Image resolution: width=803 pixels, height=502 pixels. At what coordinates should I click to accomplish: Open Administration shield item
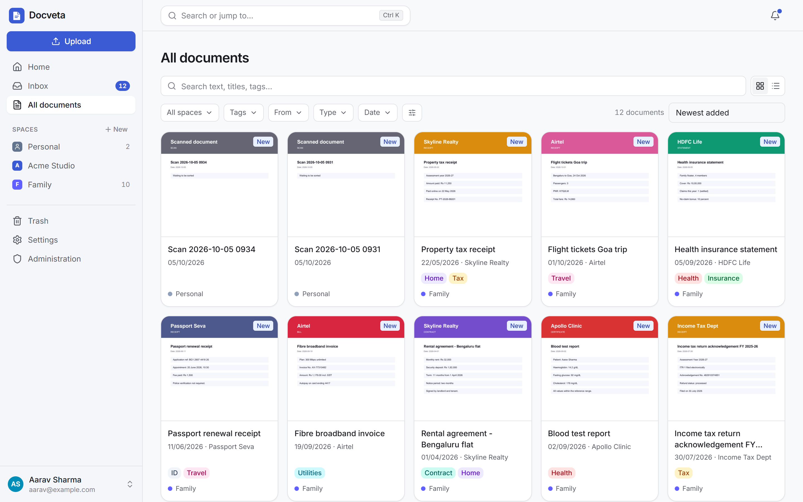[x=71, y=259]
